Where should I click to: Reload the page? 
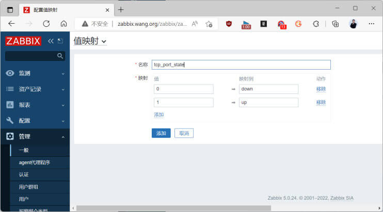click(46, 24)
